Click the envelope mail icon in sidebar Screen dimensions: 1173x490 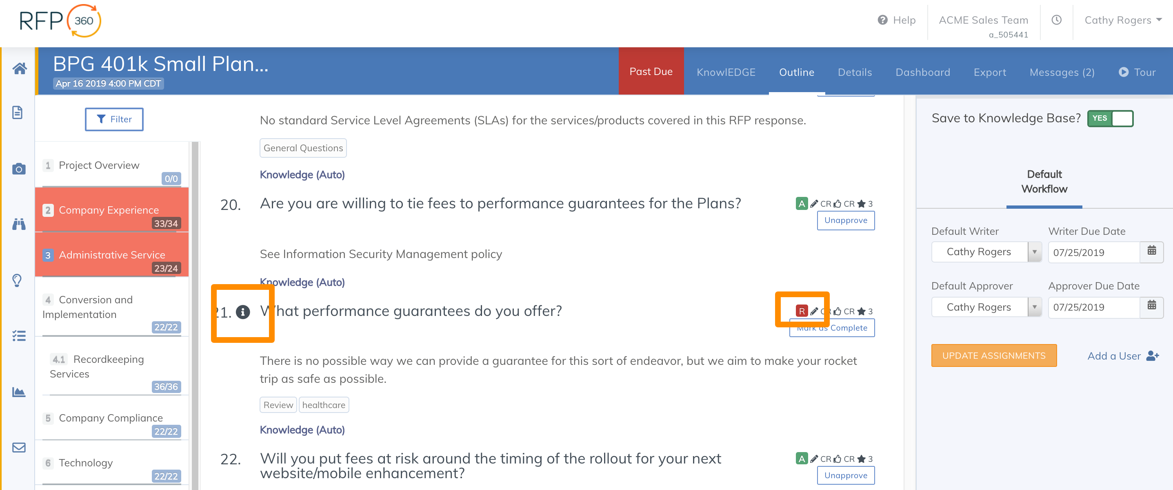(x=19, y=448)
